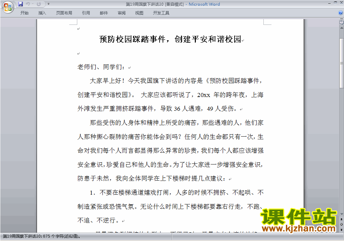This screenshot has width=344, height=241.
Task: Save the document with the floppy disk icon
Action: 20,4
